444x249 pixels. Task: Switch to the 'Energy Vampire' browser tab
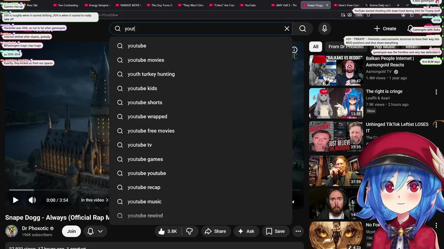(97, 5)
